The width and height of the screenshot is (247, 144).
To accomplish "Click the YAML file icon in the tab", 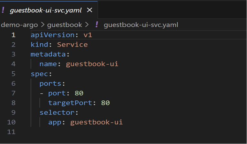I will click(x=3, y=10).
